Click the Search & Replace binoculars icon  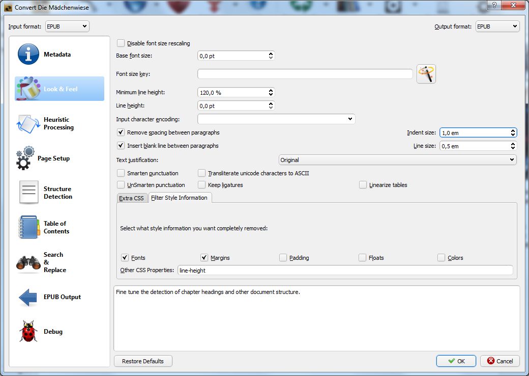[28, 262]
